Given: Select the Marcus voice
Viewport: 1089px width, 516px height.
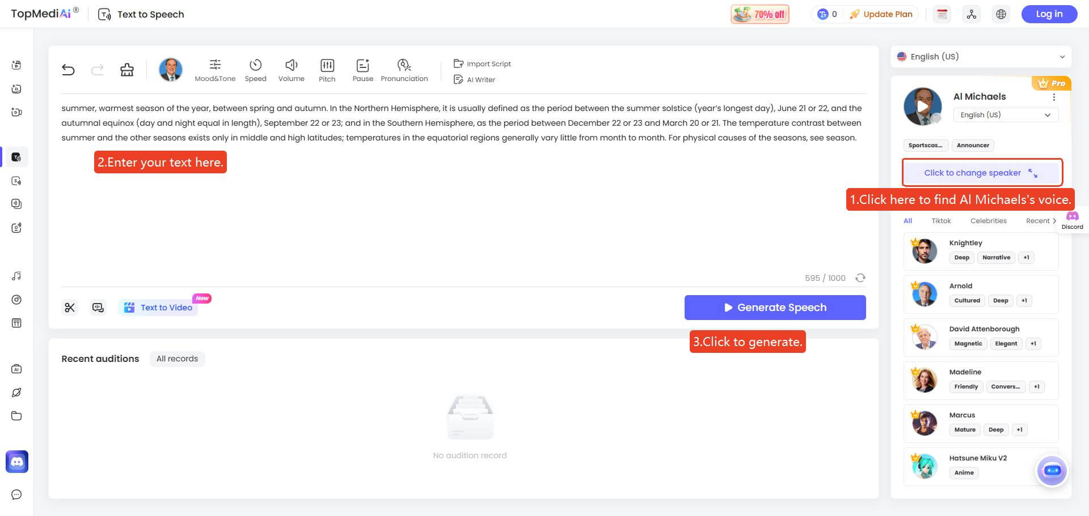Looking at the screenshot, I should pos(981,423).
